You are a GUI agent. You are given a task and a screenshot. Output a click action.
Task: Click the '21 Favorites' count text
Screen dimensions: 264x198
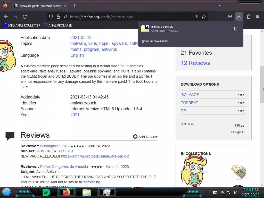(196, 53)
